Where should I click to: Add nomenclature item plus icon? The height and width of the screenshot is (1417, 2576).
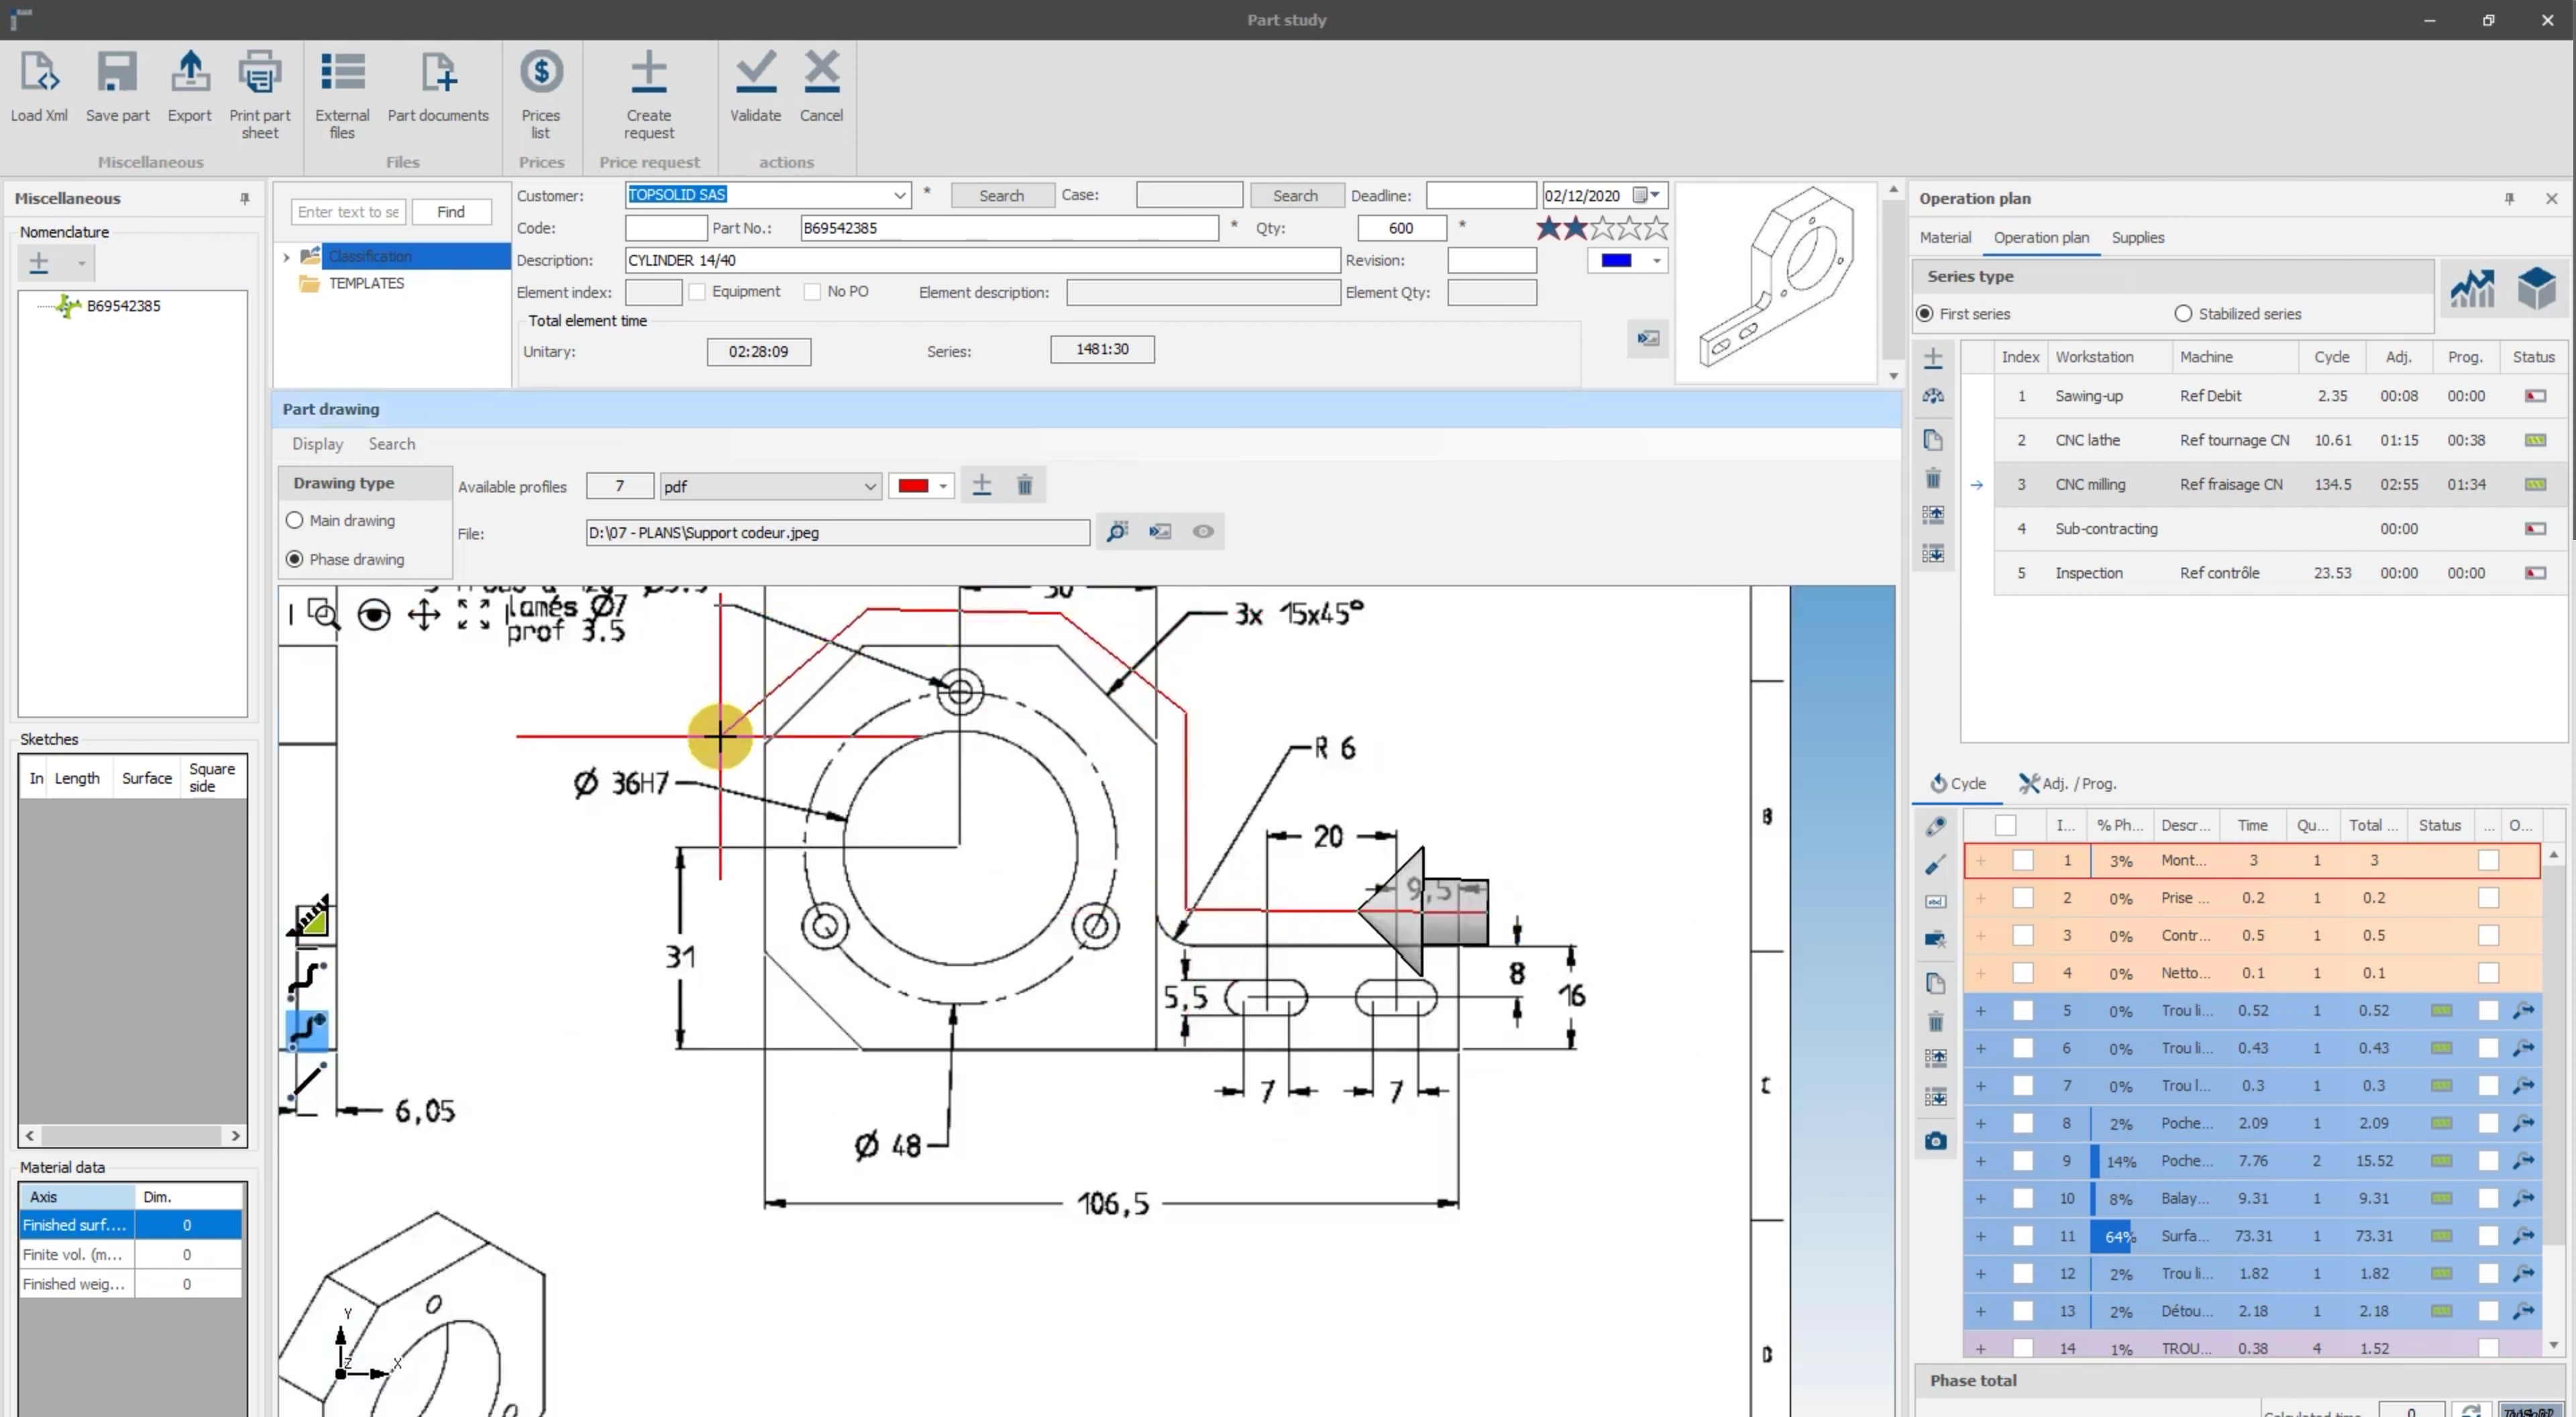pyautogui.click(x=39, y=263)
